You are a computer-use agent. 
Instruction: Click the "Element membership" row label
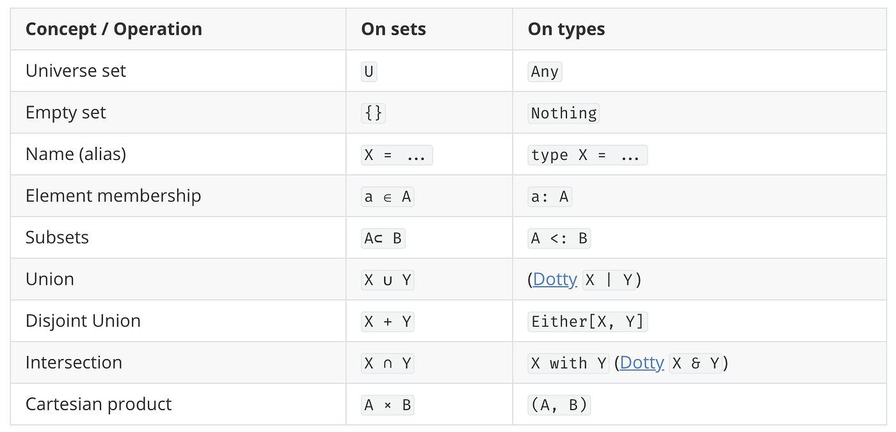[113, 196]
